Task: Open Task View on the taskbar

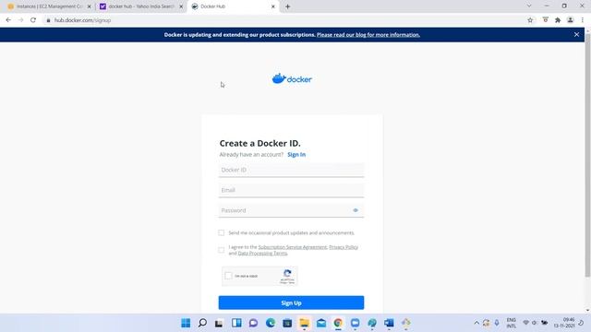Action: coord(219,323)
